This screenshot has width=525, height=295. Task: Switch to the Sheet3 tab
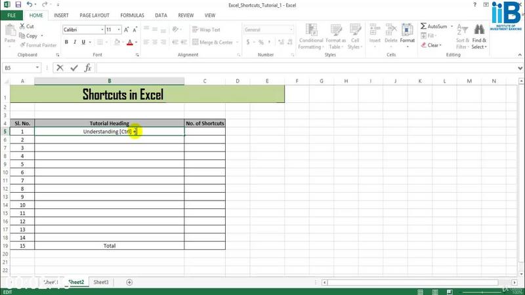tap(101, 283)
